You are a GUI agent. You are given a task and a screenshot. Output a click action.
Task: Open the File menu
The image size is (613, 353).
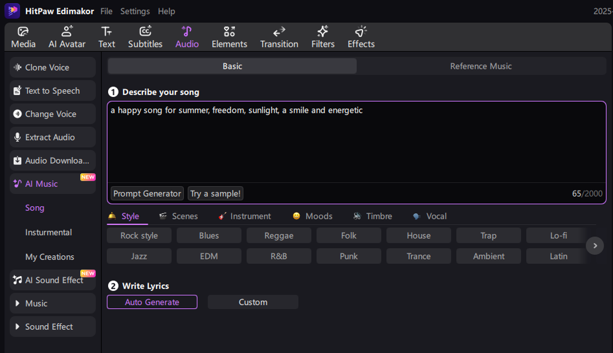click(x=106, y=12)
